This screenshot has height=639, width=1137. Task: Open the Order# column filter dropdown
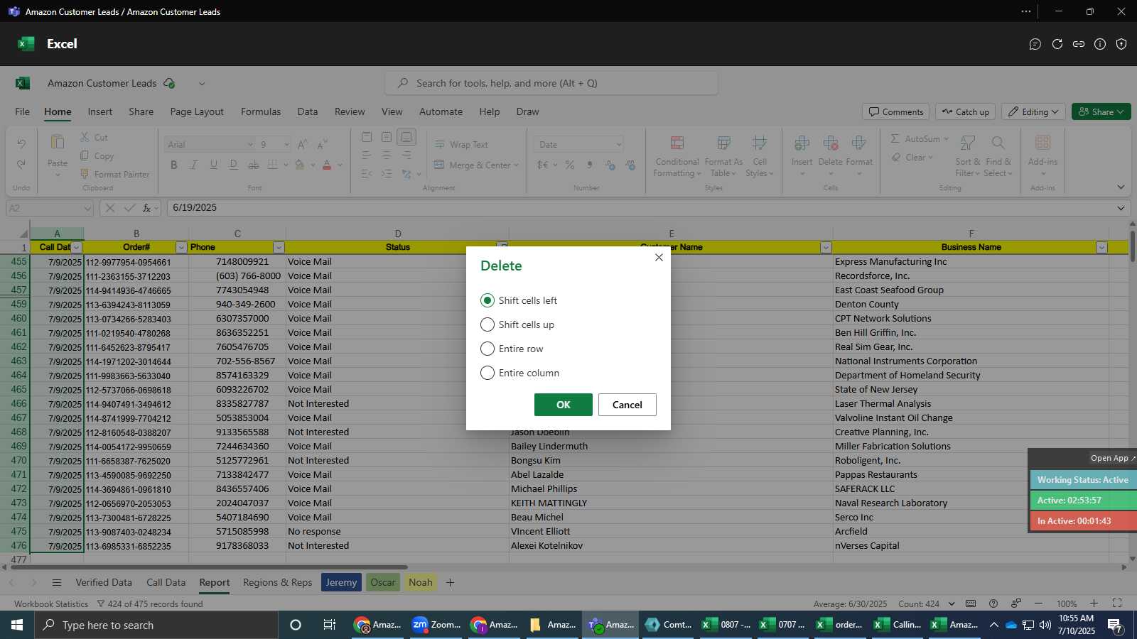point(181,247)
